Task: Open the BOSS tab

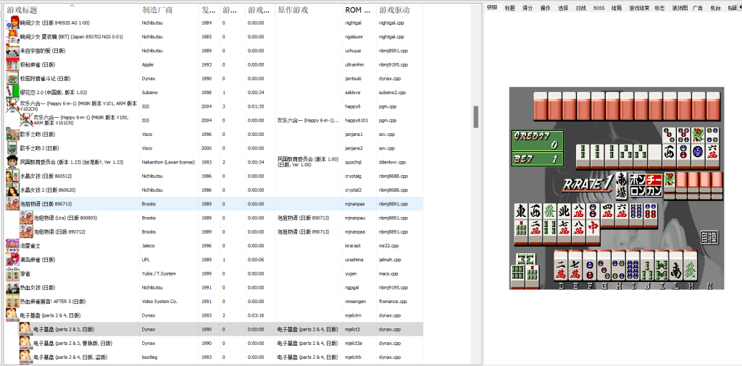Action: 599,7
